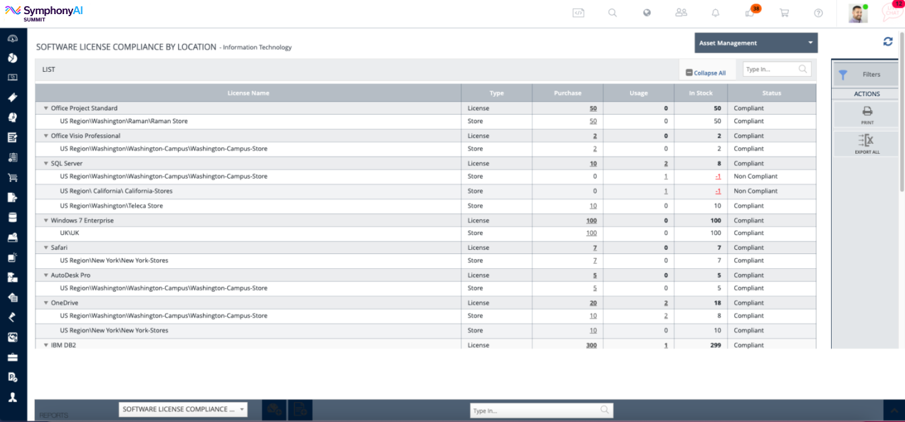This screenshot has width=905, height=422.
Task: Open the Asset Management dropdown
Action: [756, 43]
